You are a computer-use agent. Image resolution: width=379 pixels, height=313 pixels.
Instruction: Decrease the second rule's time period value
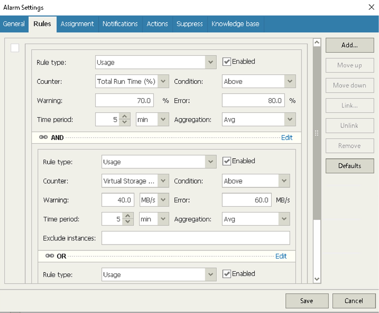click(x=128, y=222)
